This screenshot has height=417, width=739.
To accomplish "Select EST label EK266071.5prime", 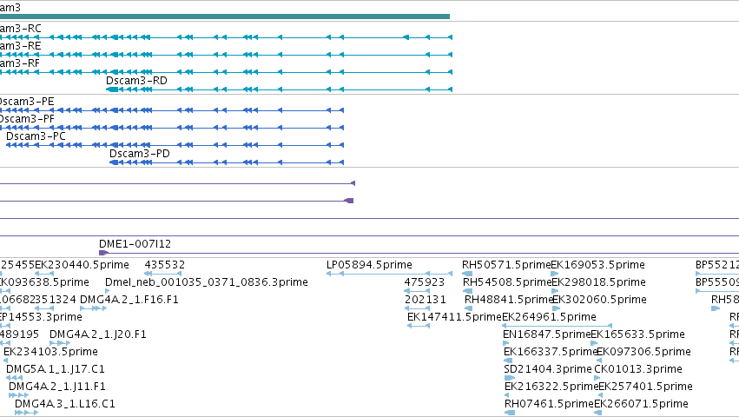I will click(641, 404).
